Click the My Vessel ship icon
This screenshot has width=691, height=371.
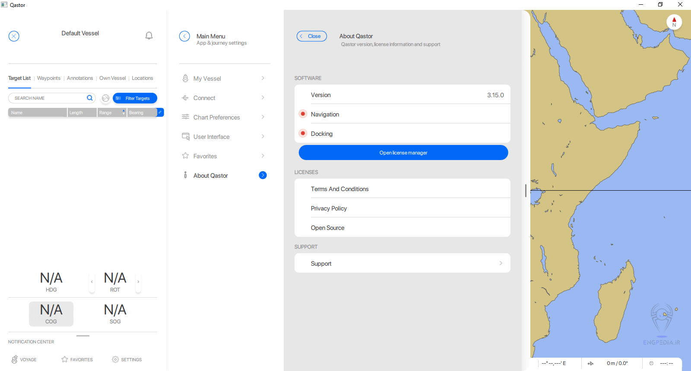185,78
